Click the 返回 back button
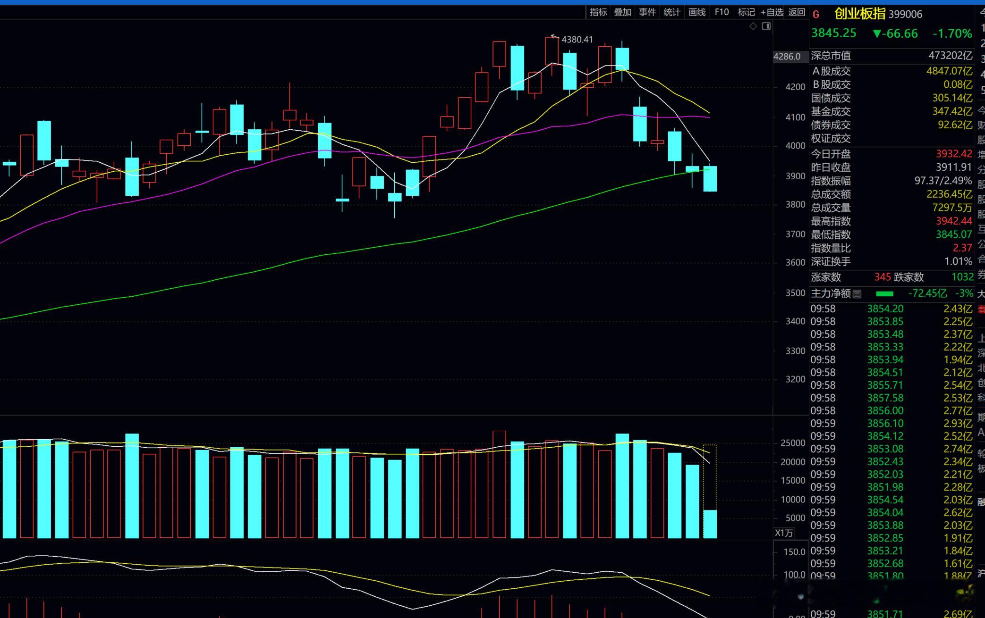 pyautogui.click(x=797, y=12)
